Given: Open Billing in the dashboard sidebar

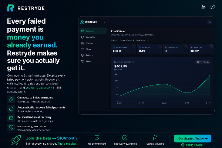Looking at the screenshot, I should (x=93, y=49).
